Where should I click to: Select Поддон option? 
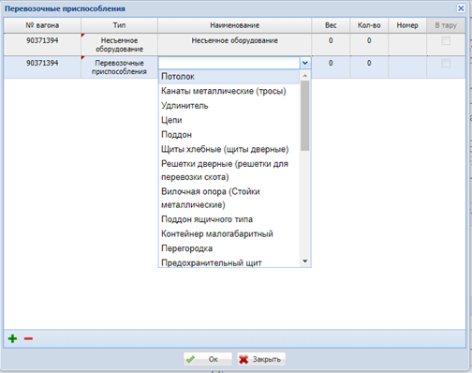229,135
